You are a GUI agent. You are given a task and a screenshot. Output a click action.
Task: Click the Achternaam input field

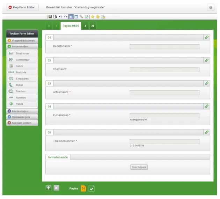point(164,93)
